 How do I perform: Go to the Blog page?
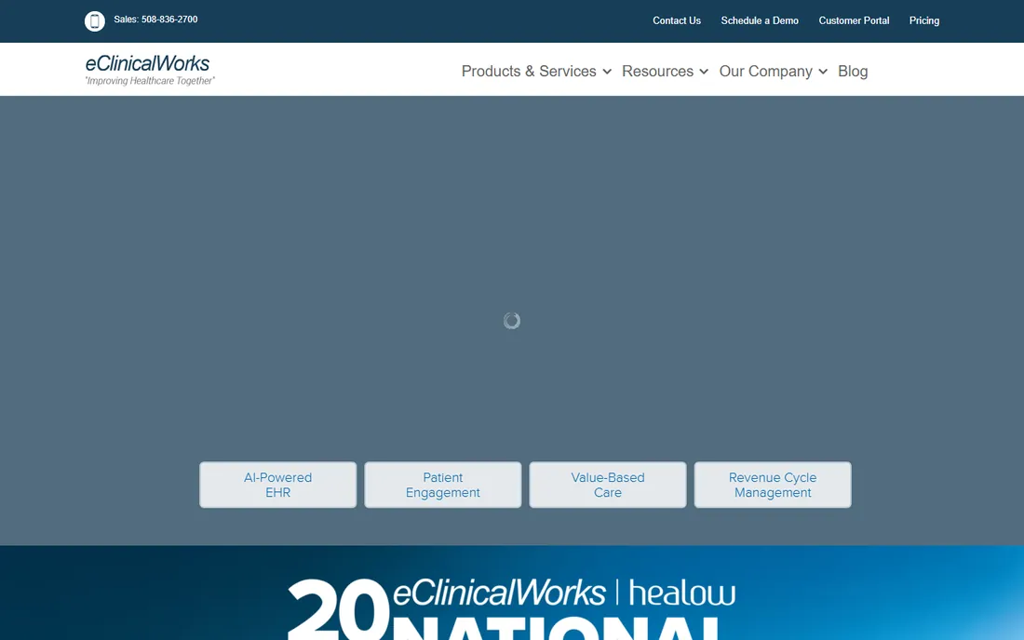pyautogui.click(x=852, y=71)
